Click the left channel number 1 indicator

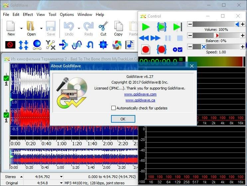tap(6, 84)
